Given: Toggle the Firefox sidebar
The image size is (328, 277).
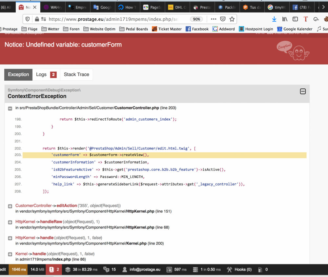Looking at the screenshot, I should pos(295,19).
